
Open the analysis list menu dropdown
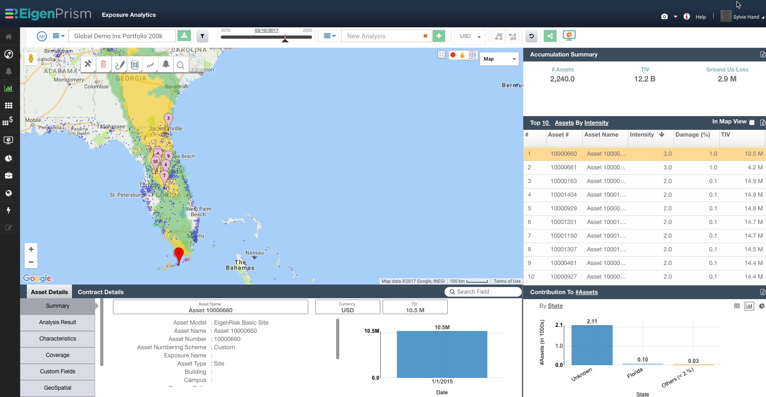pos(329,36)
